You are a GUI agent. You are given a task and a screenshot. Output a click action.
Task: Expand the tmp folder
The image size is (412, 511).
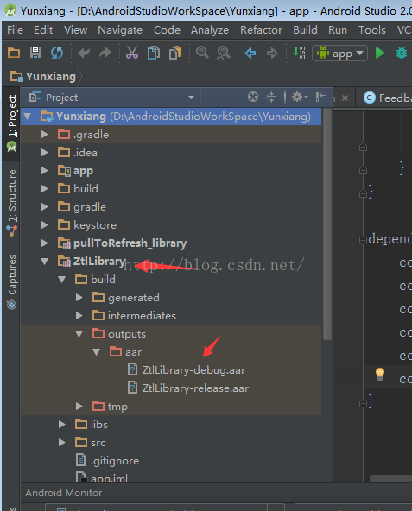pos(79,406)
